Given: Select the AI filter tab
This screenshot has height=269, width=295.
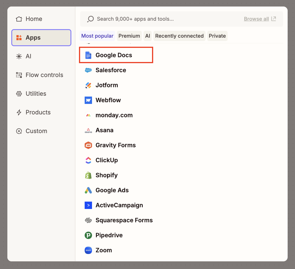Looking at the screenshot, I should point(148,36).
